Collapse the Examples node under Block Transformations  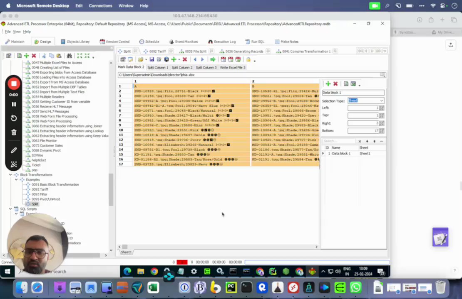[16, 180]
